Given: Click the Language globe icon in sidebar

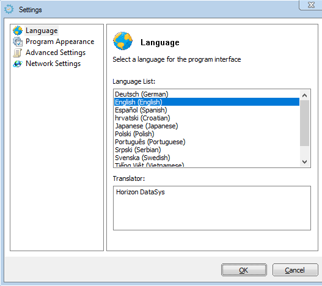Looking at the screenshot, I should pyautogui.click(x=18, y=31).
